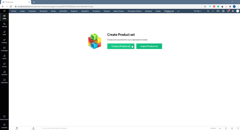
Task: Open Projects from the sidebar
Action: (4, 41)
